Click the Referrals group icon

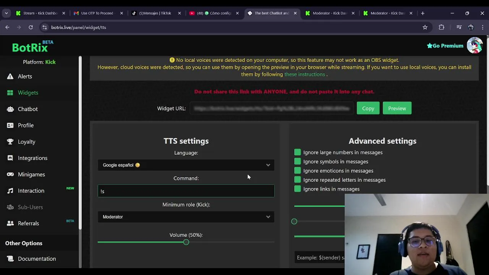pyautogui.click(x=10, y=223)
